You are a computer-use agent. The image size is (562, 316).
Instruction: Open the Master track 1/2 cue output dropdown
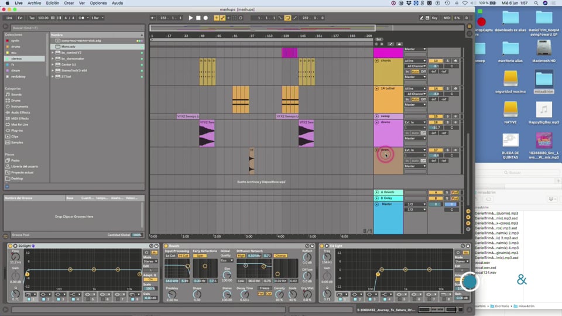click(x=415, y=204)
